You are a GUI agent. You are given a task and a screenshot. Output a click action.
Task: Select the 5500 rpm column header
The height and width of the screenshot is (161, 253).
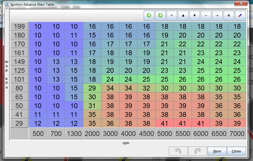click(183, 133)
